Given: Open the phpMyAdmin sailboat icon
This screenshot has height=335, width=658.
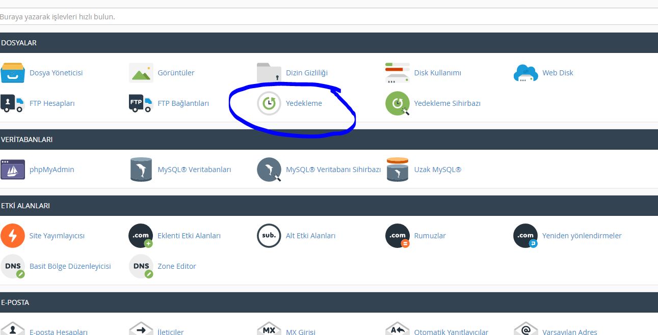Looking at the screenshot, I should coord(13,170).
